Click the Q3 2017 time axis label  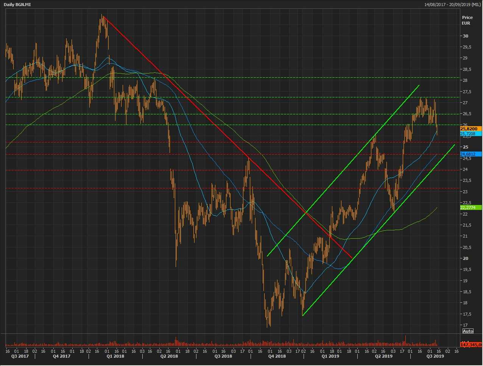click(20, 356)
